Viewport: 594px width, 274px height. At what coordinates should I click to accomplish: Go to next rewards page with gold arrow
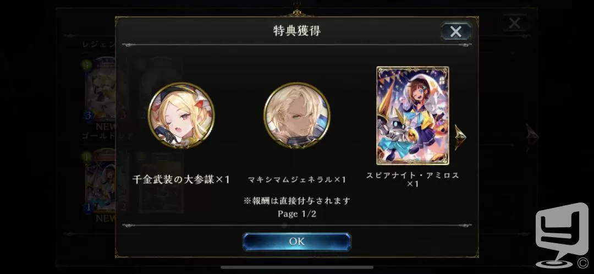(460, 137)
